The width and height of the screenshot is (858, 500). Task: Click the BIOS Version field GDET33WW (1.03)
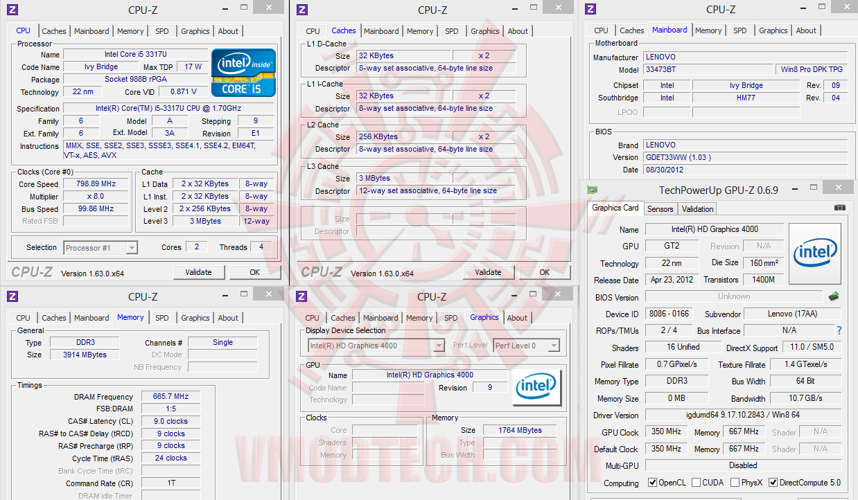pyautogui.click(x=744, y=157)
